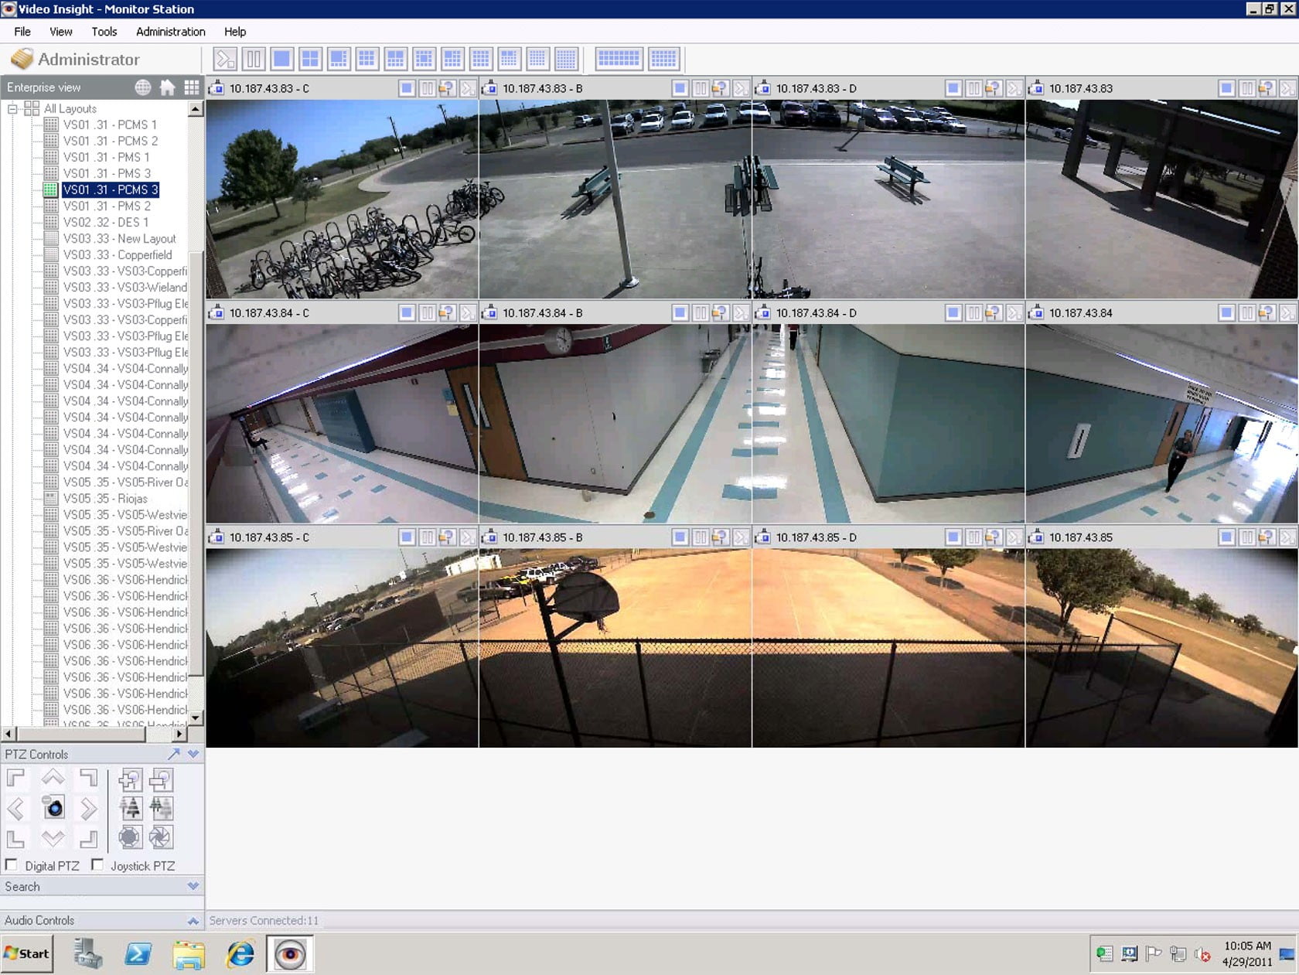Enable the Joystick PTZ checkbox
This screenshot has width=1299, height=975.
[97, 865]
